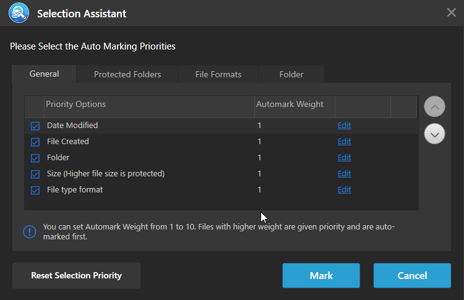Disable the Folder priority checkbox

[35, 158]
